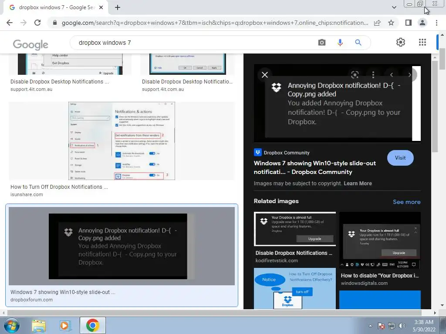Search inside image with Lens icon

pos(355,75)
